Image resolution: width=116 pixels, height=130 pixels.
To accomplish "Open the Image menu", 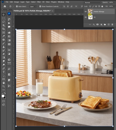I will click(16, 2).
